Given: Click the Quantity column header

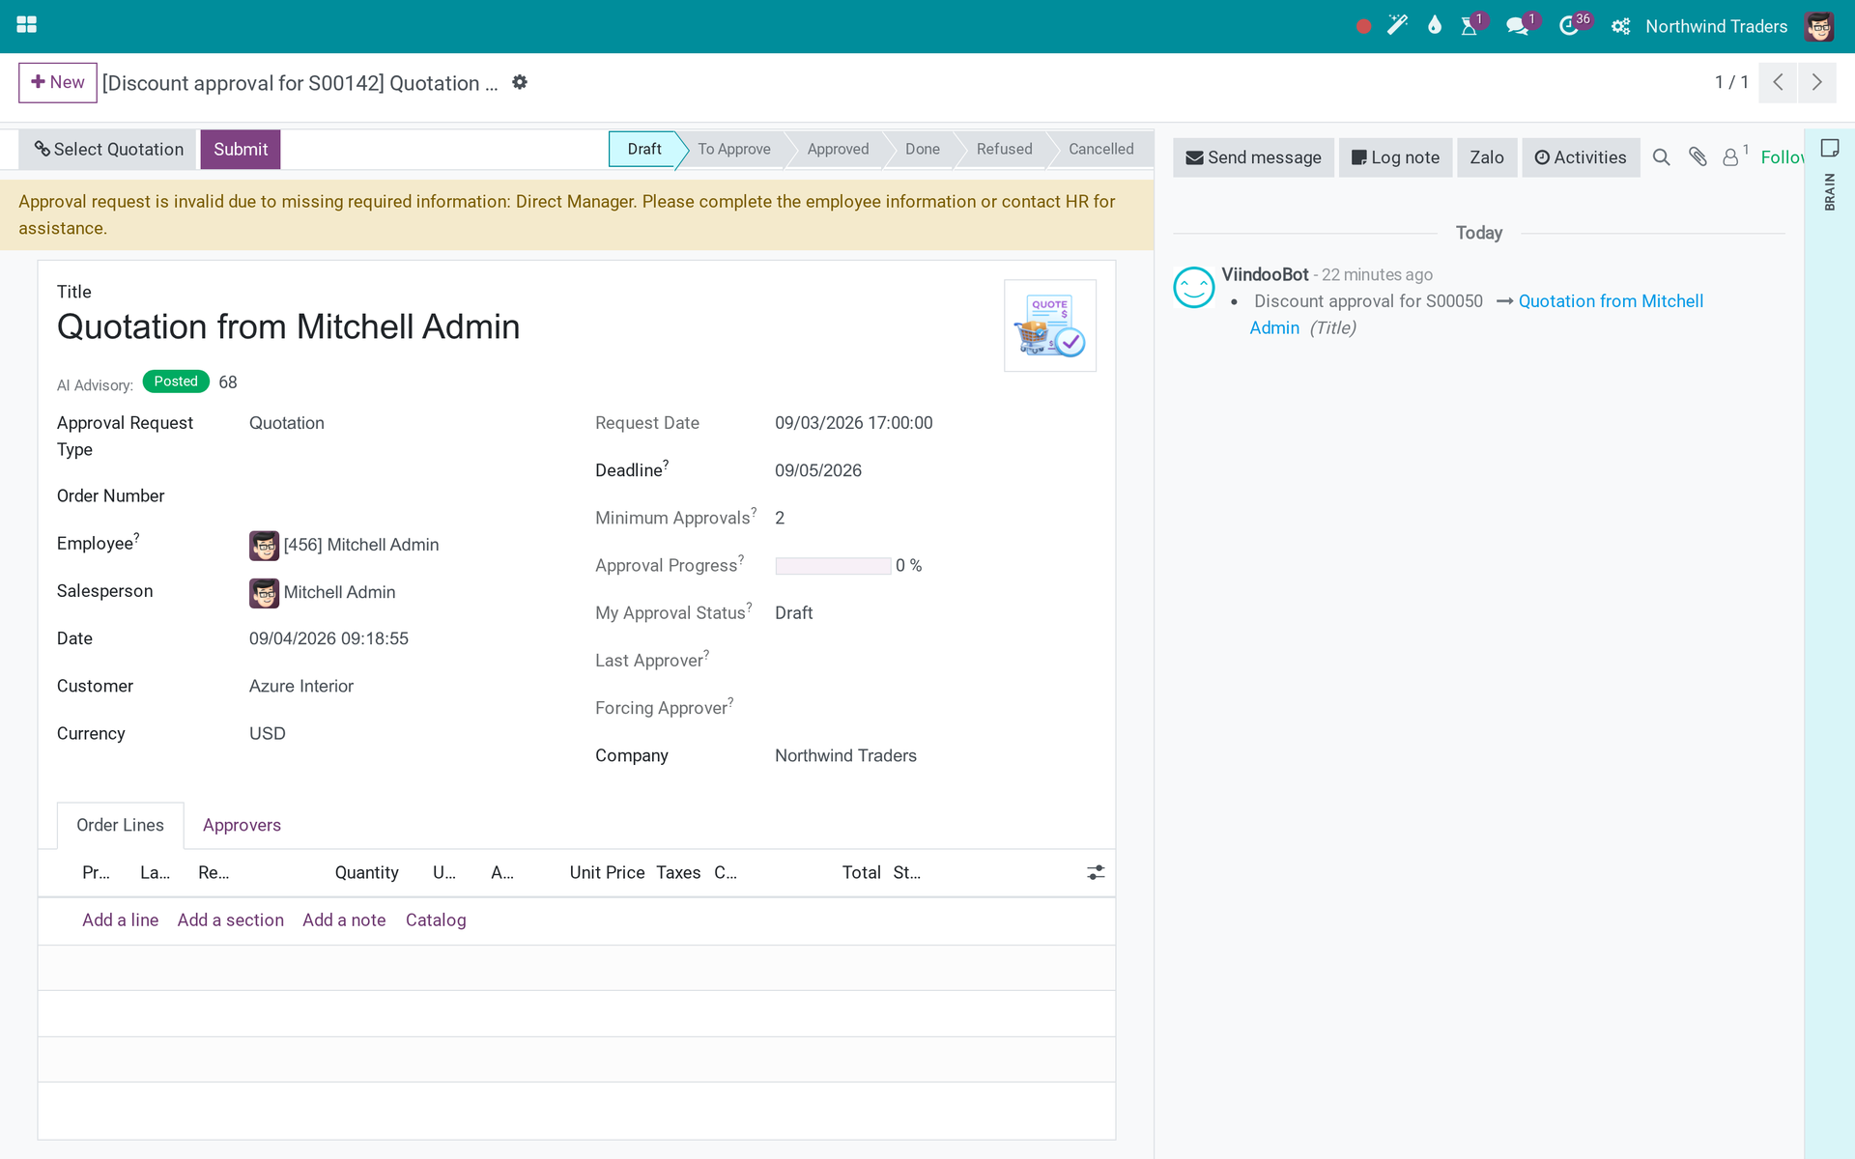Looking at the screenshot, I should (366, 872).
